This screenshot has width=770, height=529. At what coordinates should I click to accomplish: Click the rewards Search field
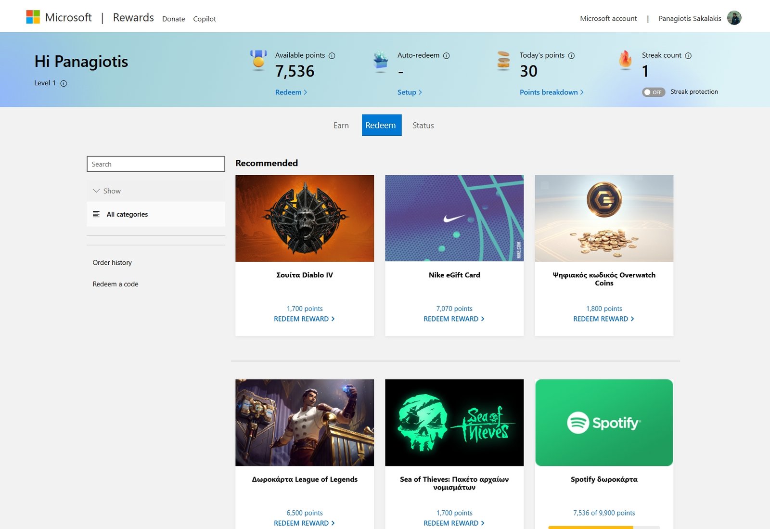tap(156, 164)
